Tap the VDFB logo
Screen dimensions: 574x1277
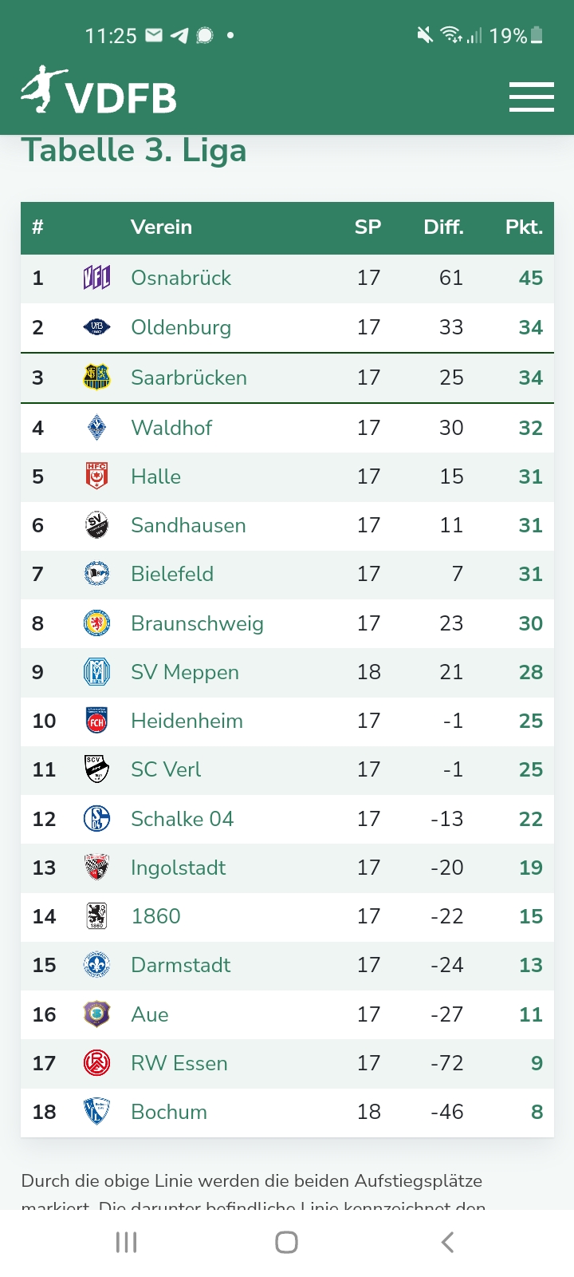[99, 91]
